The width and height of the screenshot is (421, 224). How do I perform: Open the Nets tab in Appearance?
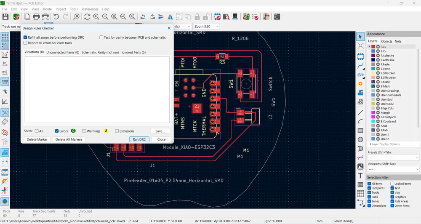[x=398, y=41]
